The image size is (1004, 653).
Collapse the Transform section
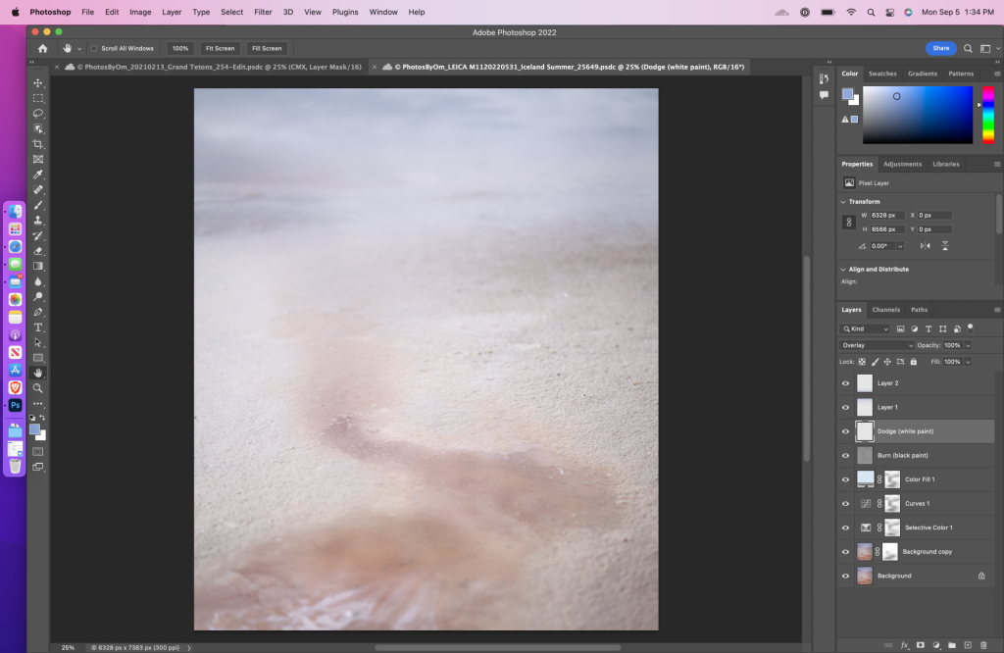pyautogui.click(x=843, y=202)
